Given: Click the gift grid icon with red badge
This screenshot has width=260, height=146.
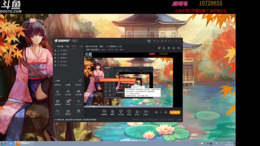Looking at the screenshot, I should tap(159, 48).
